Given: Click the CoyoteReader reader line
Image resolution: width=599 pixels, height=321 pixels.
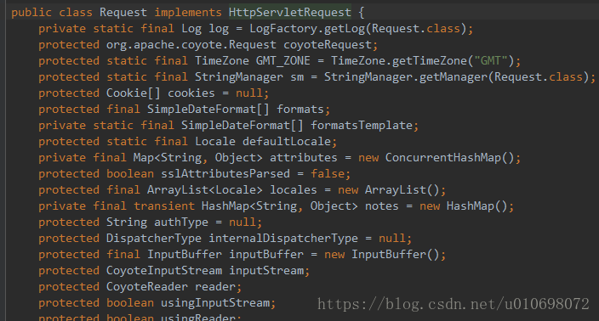Looking at the screenshot, I should pyautogui.click(x=140, y=287).
